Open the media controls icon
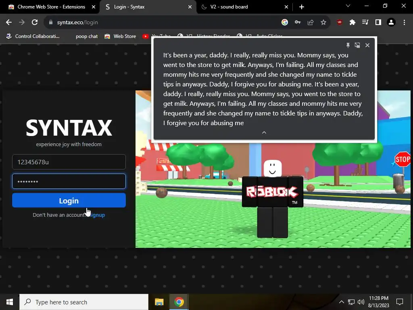 click(x=365, y=23)
